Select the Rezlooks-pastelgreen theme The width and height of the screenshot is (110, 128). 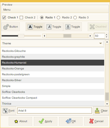point(52,74)
